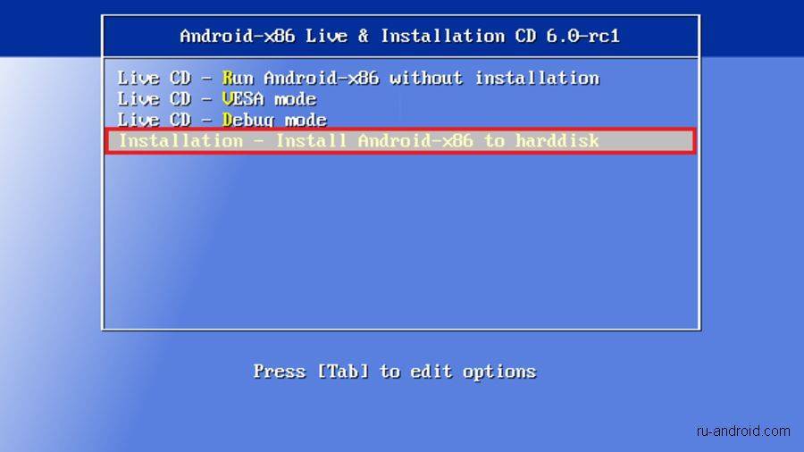804x452 pixels.
Task: Click the [Tab] key label in the hint
Action: point(342,372)
